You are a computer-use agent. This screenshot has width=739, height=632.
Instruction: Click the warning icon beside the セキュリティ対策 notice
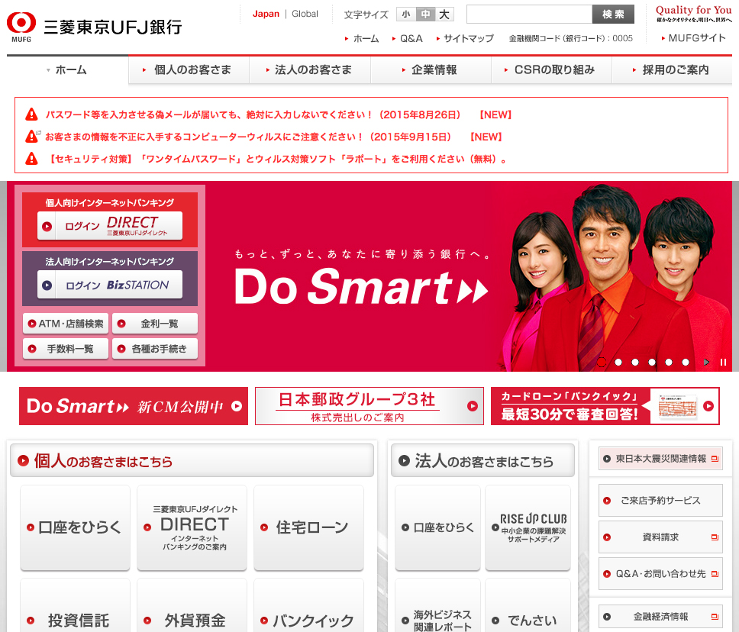[x=31, y=159]
